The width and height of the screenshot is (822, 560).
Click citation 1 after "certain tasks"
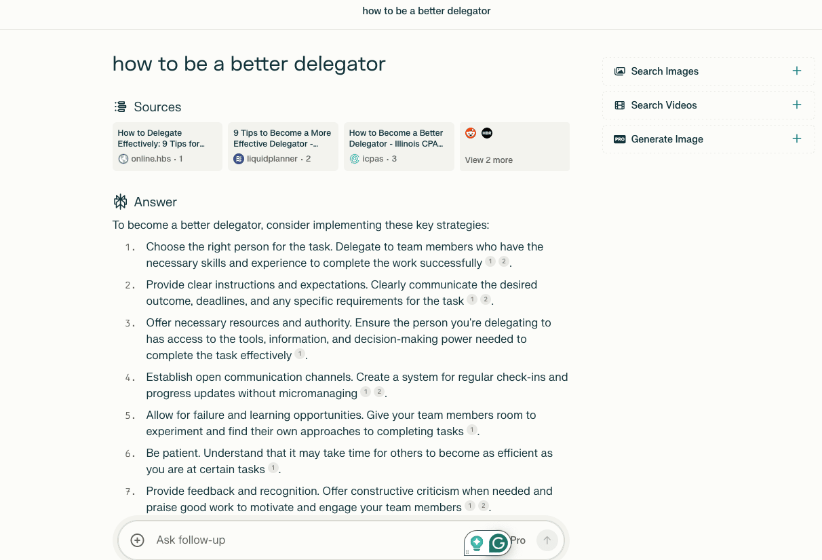coord(273,468)
